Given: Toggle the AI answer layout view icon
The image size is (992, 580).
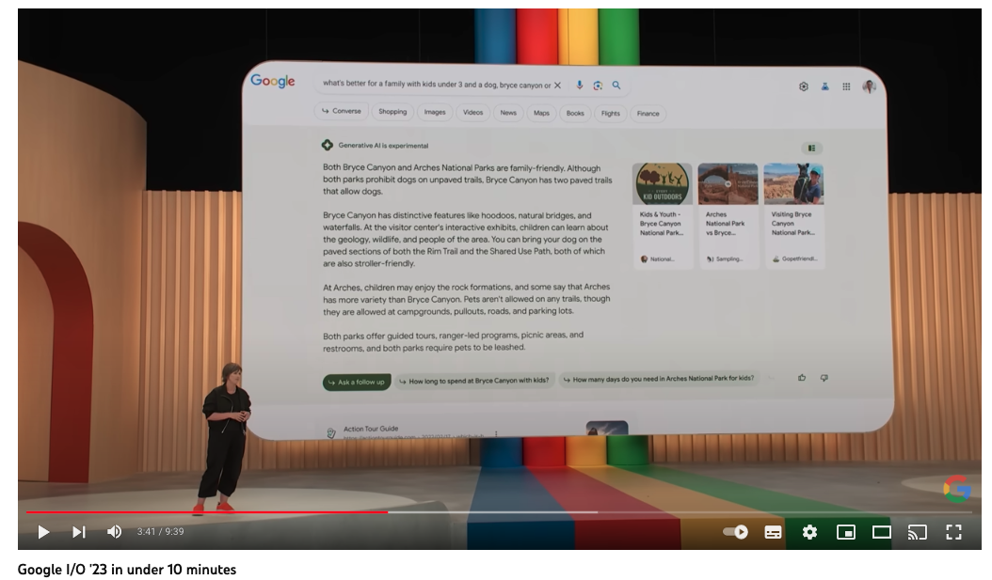Looking at the screenshot, I should pyautogui.click(x=811, y=149).
